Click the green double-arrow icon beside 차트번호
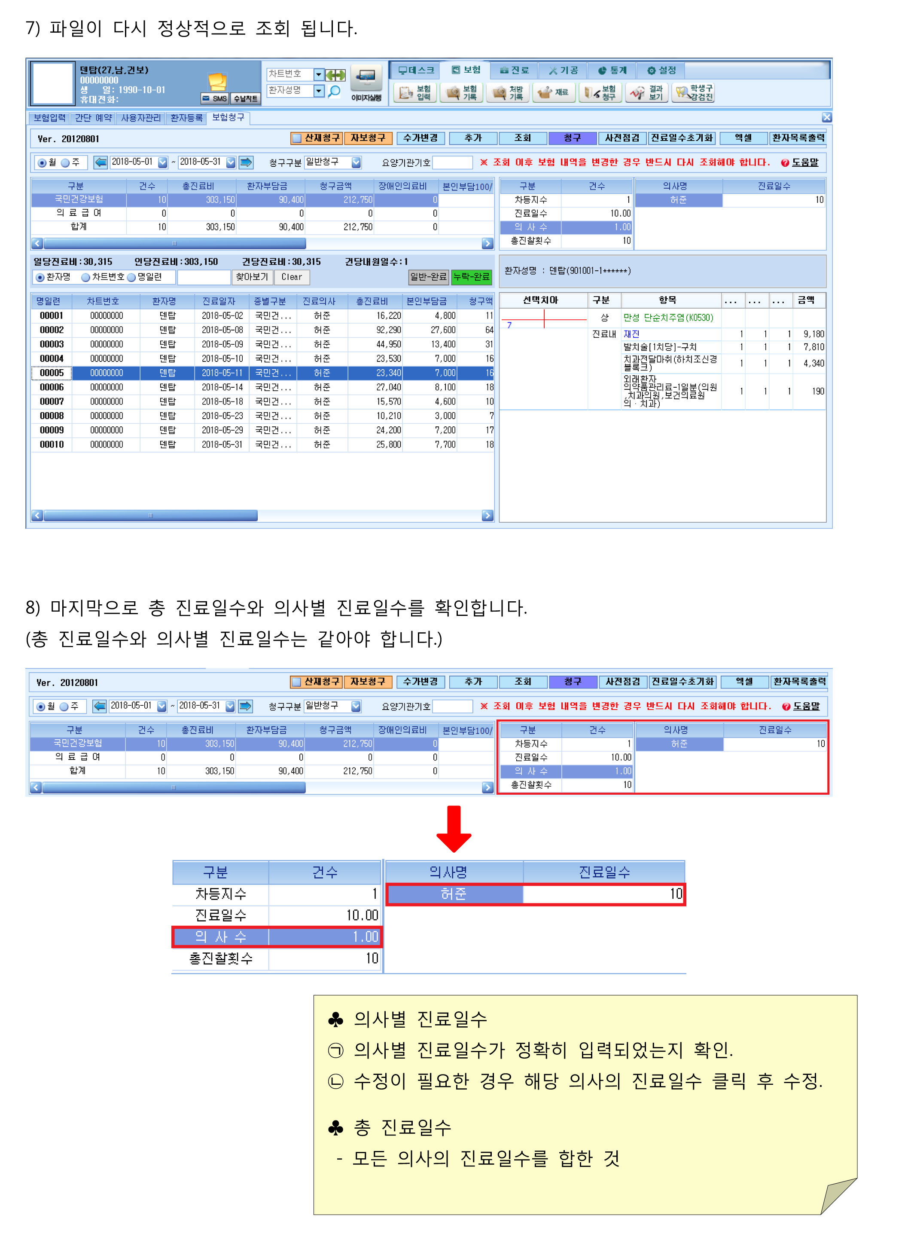Image resolution: width=911 pixels, height=1252 pixels. pos(335,74)
